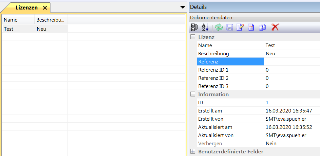Collapse the Lizenz property group
320x156 pixels.
point(193,37)
